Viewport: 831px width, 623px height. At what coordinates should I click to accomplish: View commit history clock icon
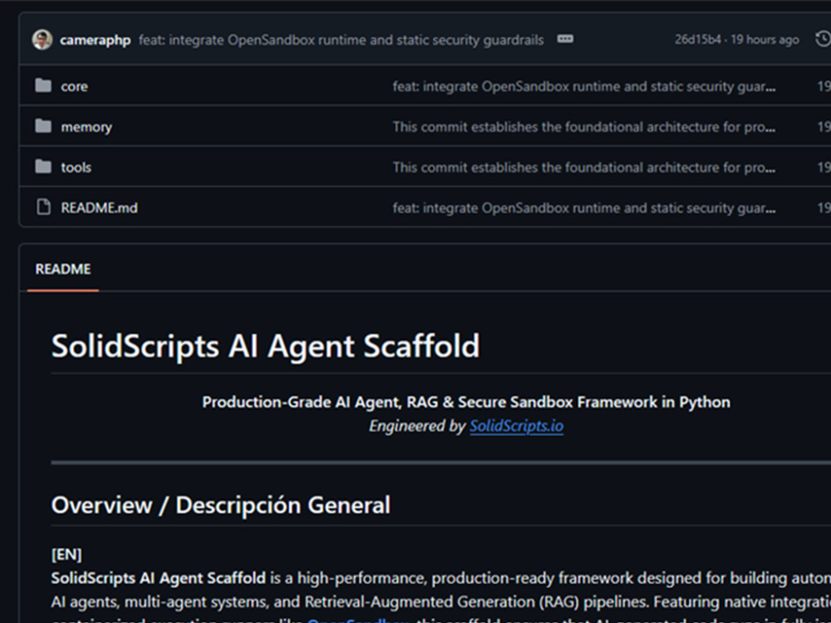click(x=823, y=39)
